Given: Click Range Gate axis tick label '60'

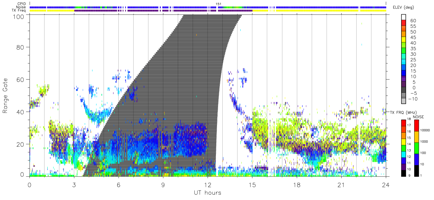Looking at the screenshot, I should coord(20,79).
